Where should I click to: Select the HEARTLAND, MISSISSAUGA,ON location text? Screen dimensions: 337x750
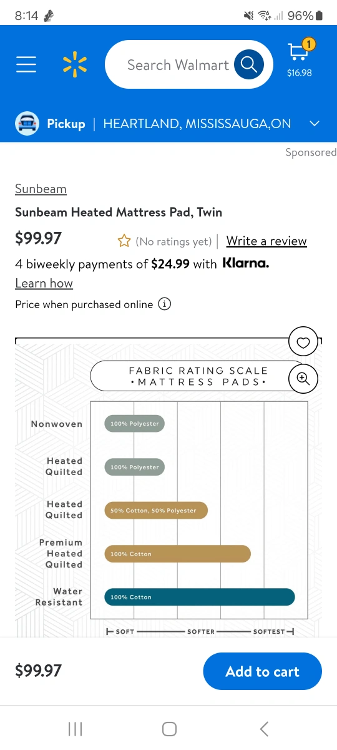197,124
